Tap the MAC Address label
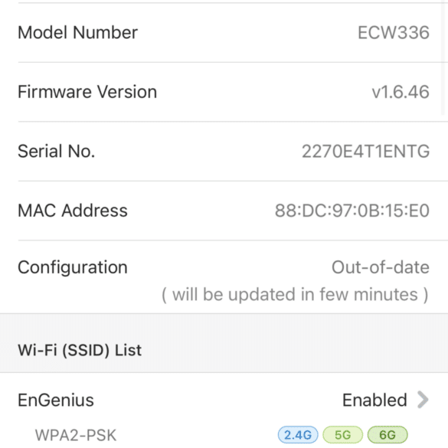This screenshot has width=448, height=448. [x=73, y=211]
